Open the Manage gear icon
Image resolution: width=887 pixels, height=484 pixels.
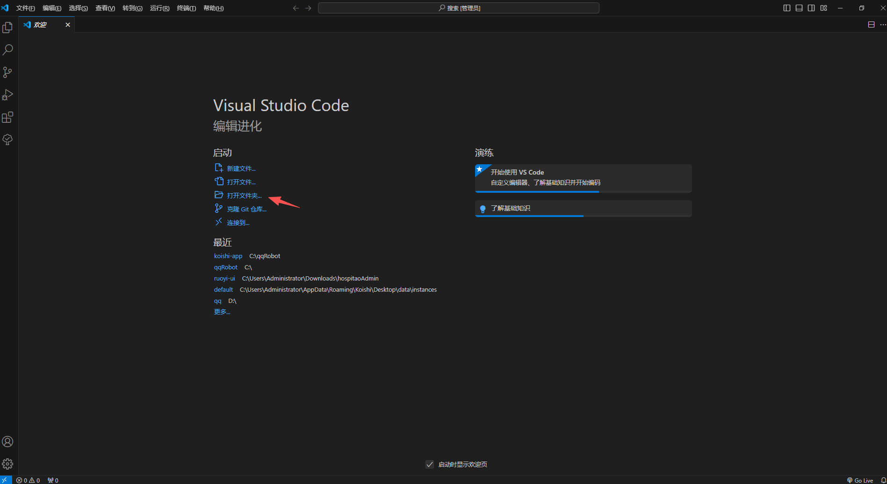pyautogui.click(x=7, y=464)
